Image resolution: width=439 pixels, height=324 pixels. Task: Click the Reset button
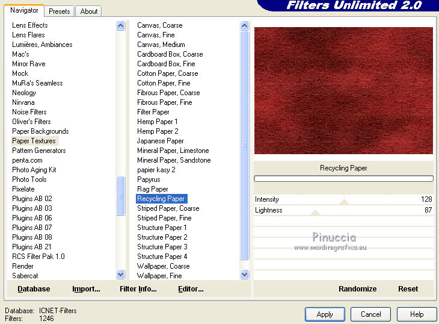tap(408, 289)
